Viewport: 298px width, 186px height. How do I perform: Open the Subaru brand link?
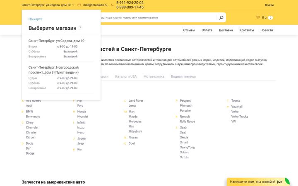[185, 152]
